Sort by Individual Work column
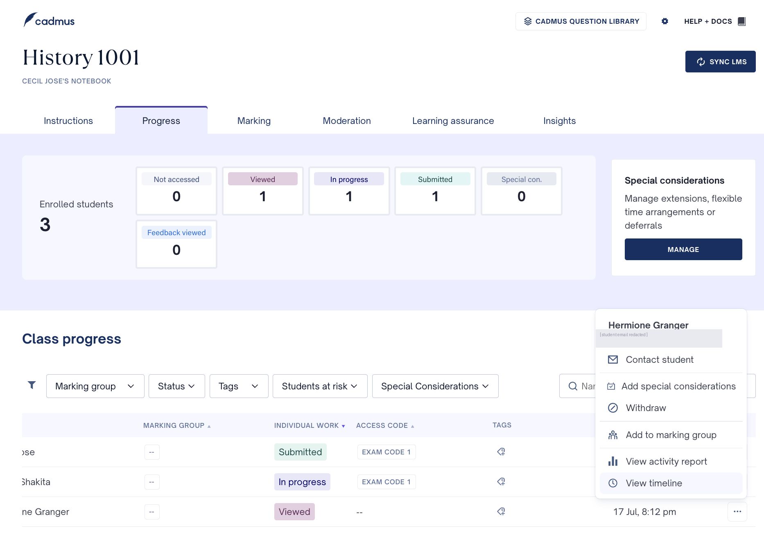This screenshot has height=553, width=764. click(310, 425)
